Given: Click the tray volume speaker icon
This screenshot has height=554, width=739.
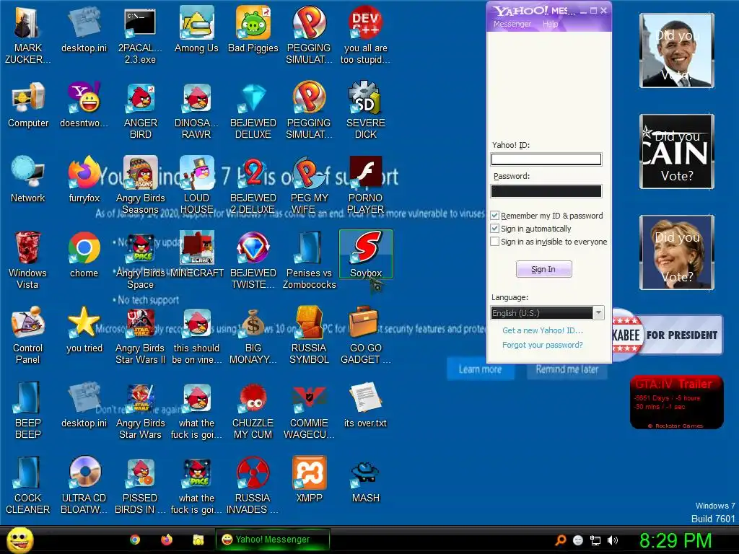Looking at the screenshot, I should [x=613, y=540].
